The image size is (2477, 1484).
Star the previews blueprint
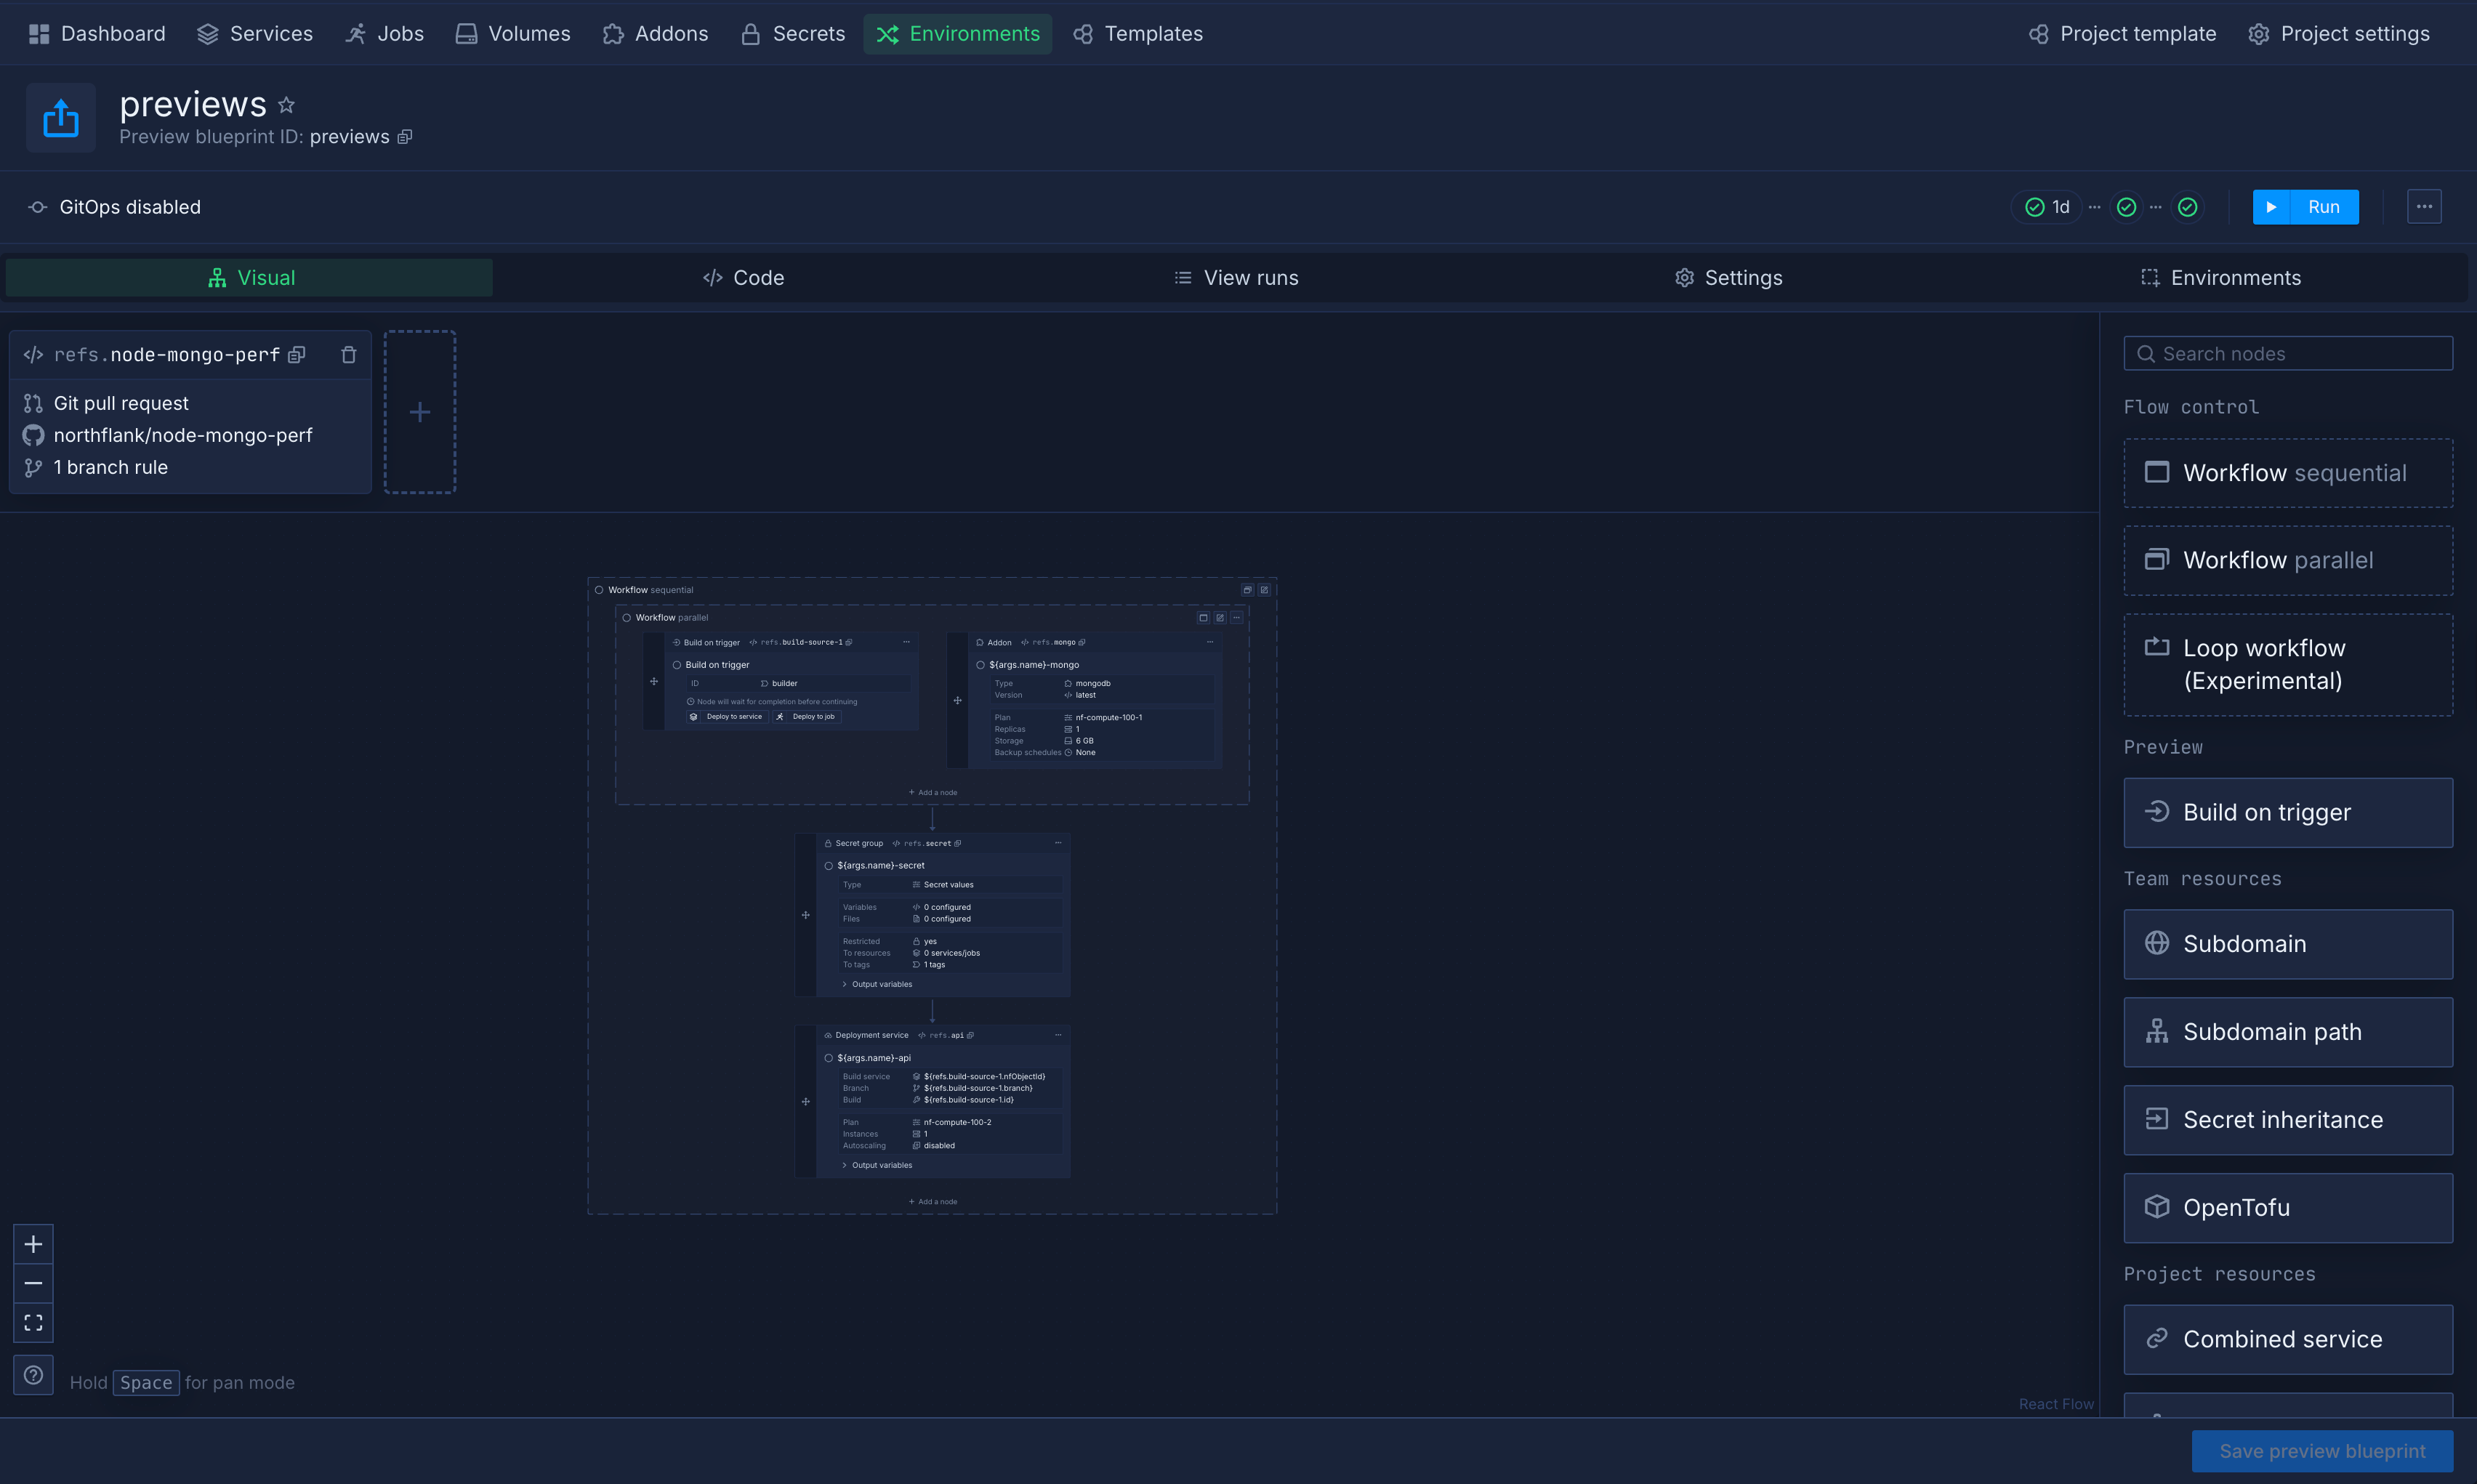tap(286, 104)
